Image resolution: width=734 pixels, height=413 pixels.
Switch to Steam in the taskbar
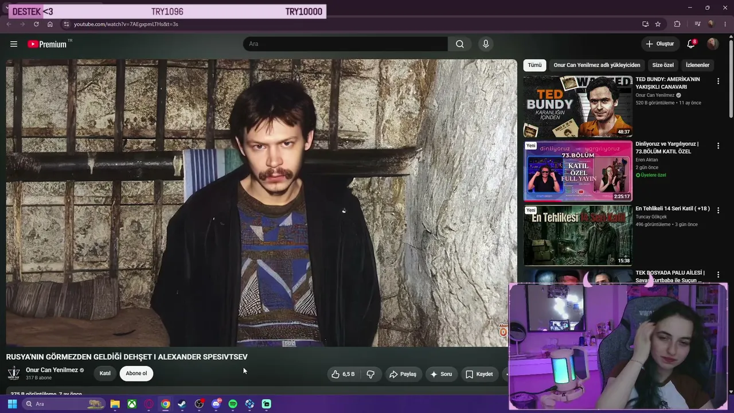click(x=182, y=404)
